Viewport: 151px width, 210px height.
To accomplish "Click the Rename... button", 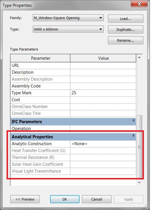I will (125, 40).
